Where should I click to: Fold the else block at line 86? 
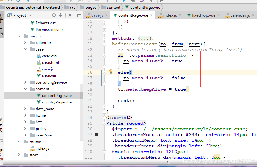tap(105, 72)
